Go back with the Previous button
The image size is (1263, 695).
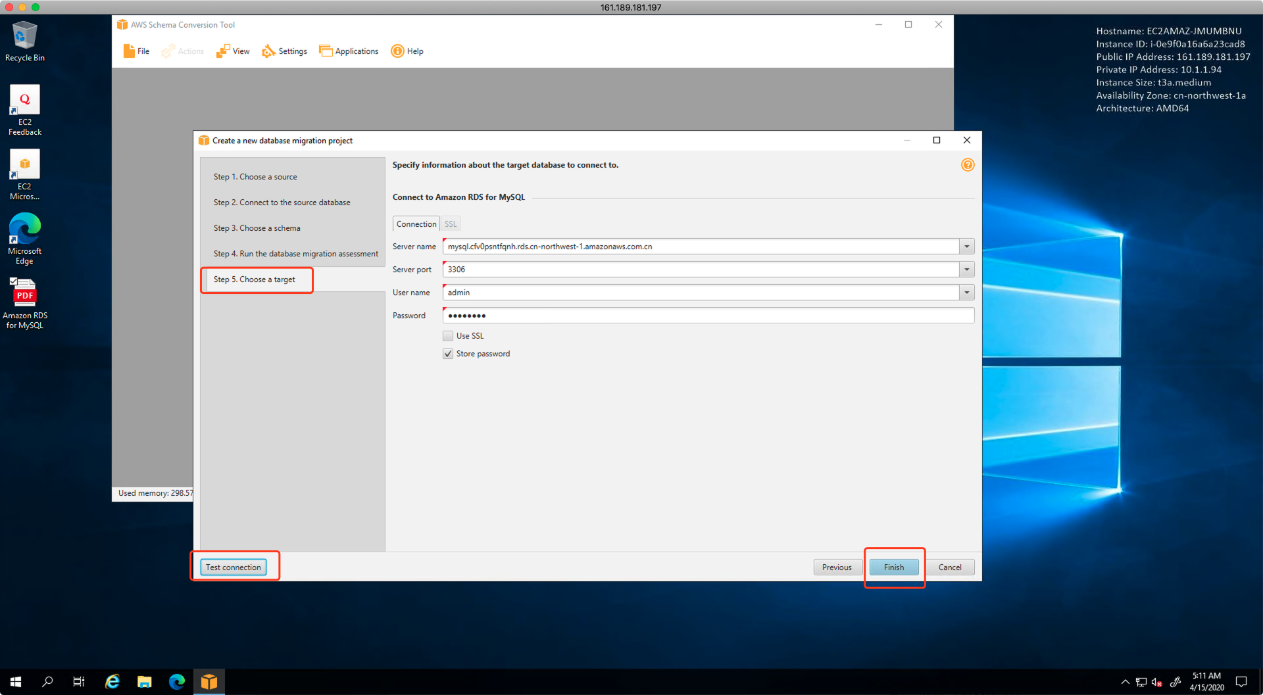pos(836,567)
